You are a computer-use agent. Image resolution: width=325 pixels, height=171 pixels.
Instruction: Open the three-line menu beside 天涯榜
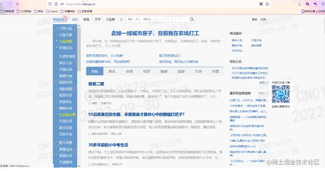pyautogui.click(x=121, y=20)
